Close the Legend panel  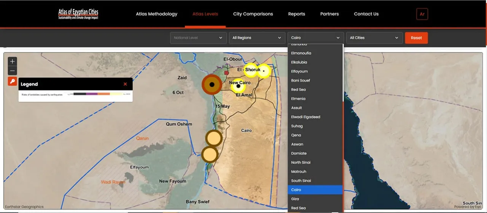[x=125, y=84]
